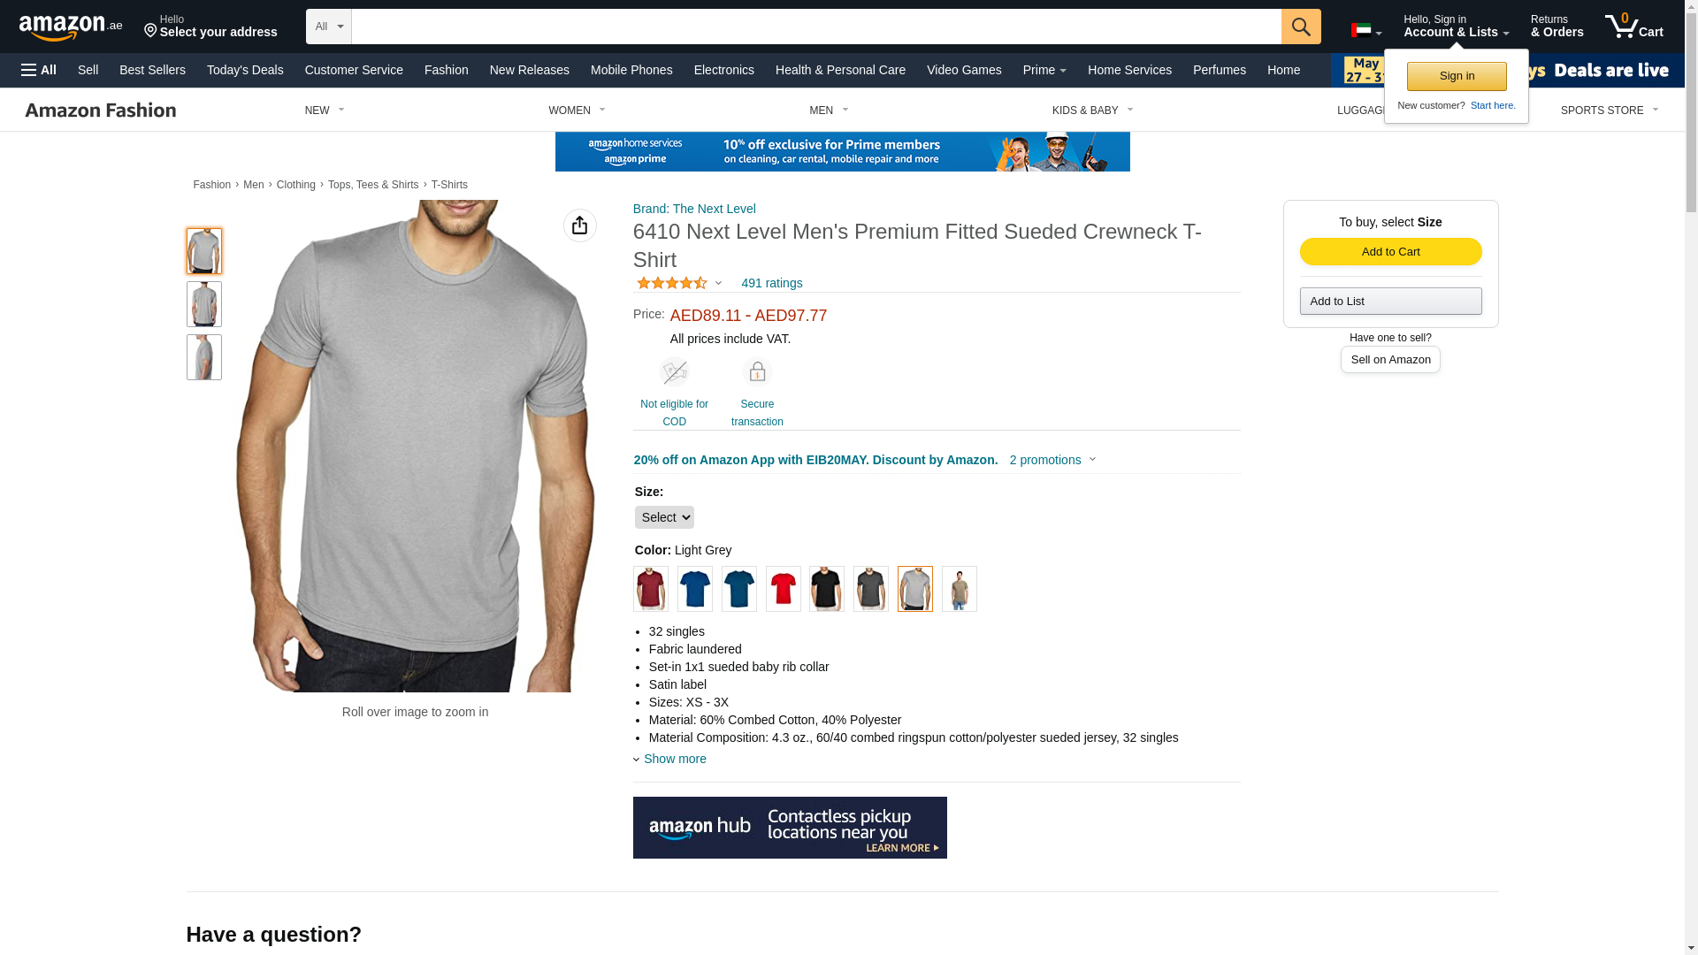Image resolution: width=1698 pixels, height=955 pixels.
Task: Click in the search input field
Action: (x=816, y=27)
